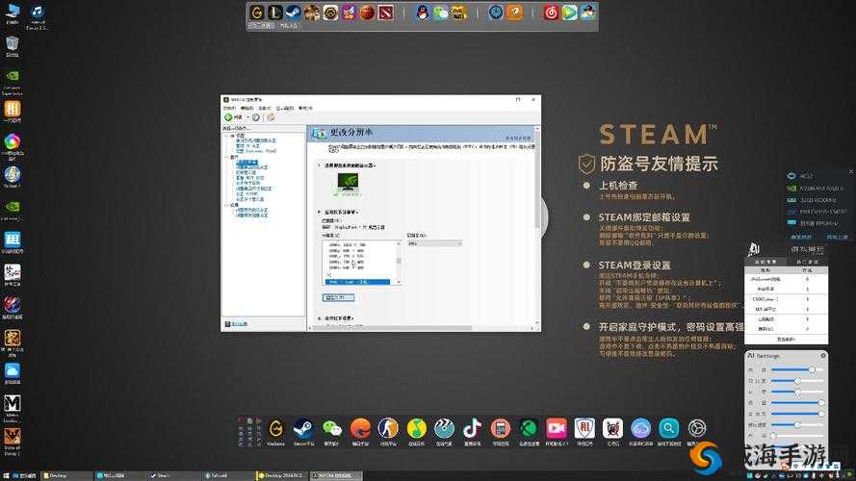Select the NVIDIA display monitor thumbnail
This screenshot has height=481, width=856.
(x=348, y=184)
